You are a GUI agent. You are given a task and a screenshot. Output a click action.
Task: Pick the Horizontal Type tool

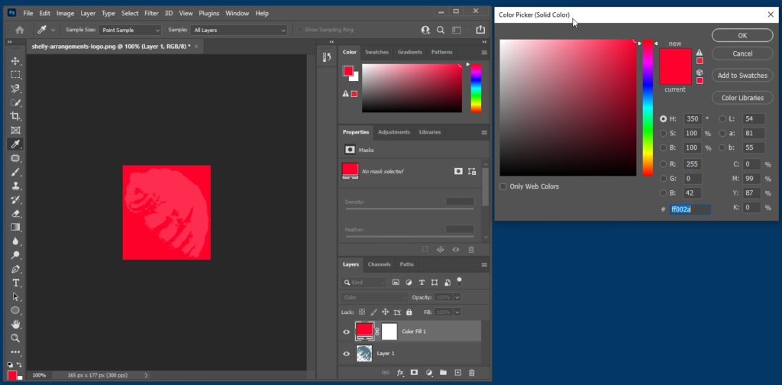click(15, 283)
